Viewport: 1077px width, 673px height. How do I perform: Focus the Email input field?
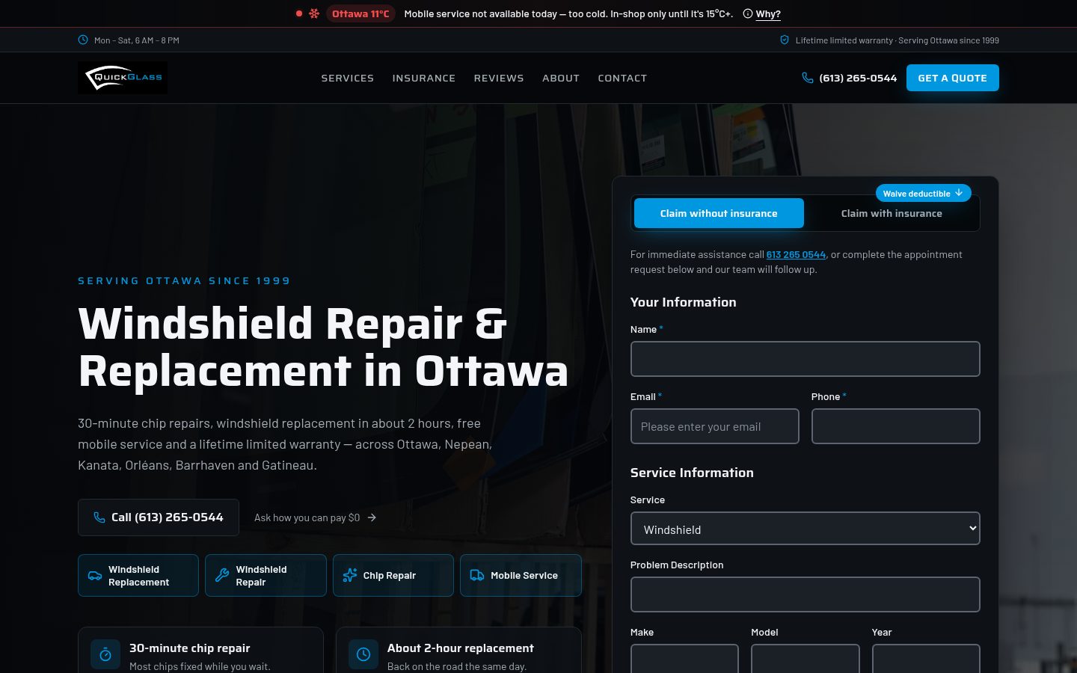715,426
